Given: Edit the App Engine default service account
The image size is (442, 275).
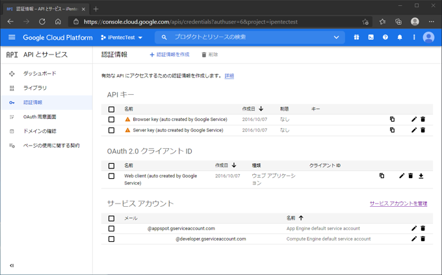Looking at the screenshot, I should [414, 228].
